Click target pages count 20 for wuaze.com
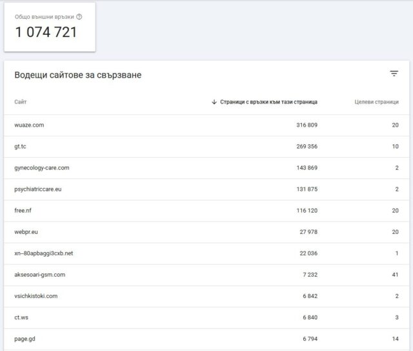The image size is (413, 351). pyautogui.click(x=395, y=125)
